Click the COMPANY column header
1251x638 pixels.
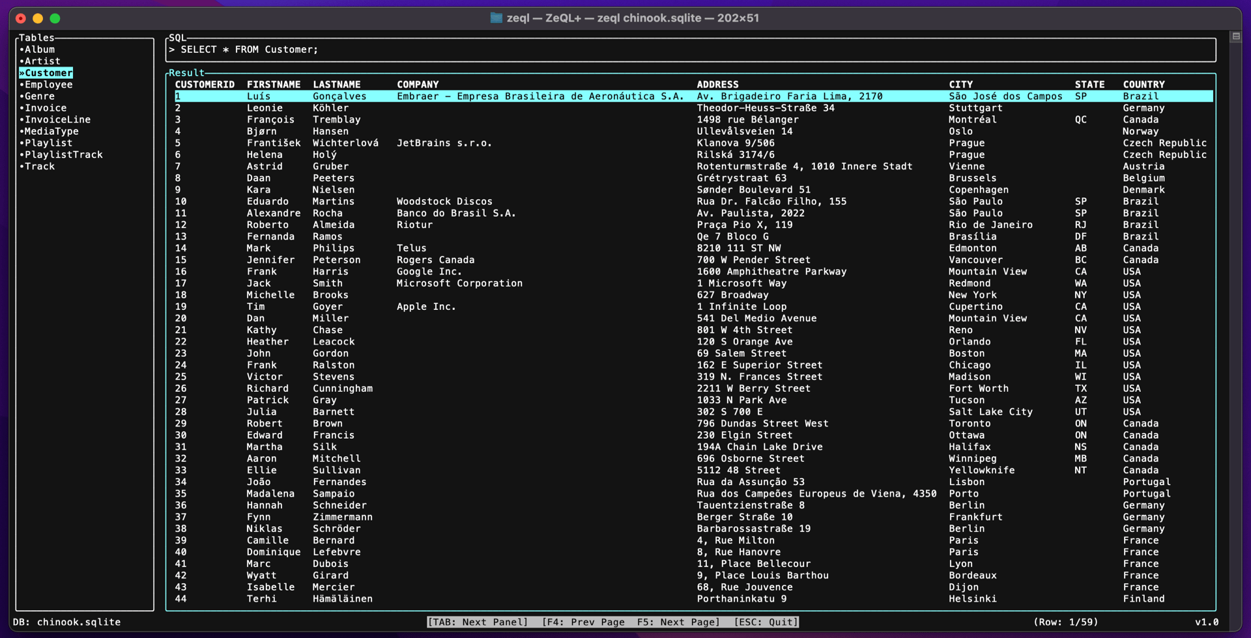click(x=418, y=85)
